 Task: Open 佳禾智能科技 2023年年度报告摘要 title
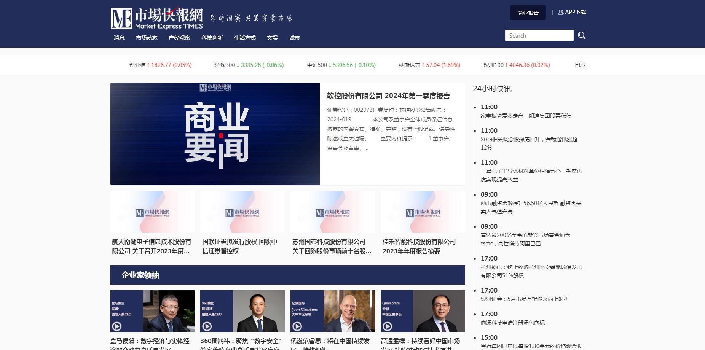pyautogui.click(x=419, y=246)
